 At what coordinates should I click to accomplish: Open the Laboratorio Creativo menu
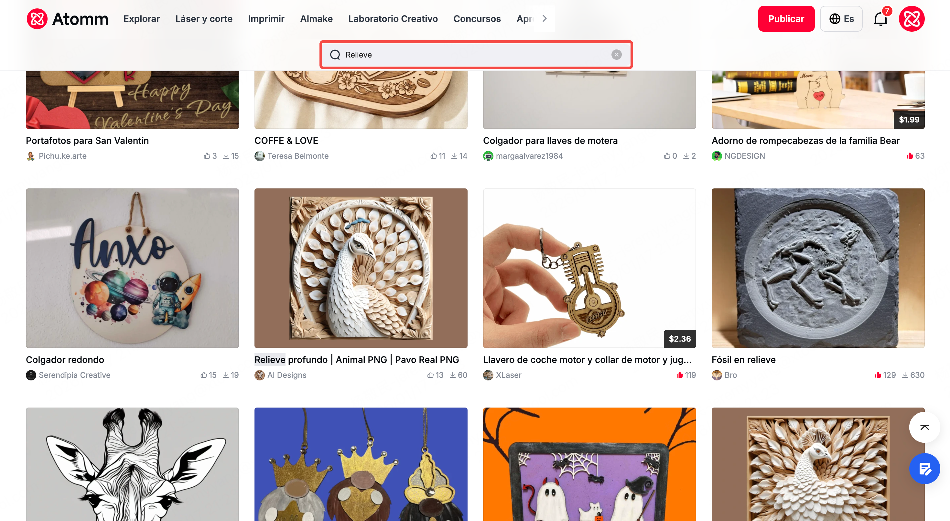tap(393, 19)
